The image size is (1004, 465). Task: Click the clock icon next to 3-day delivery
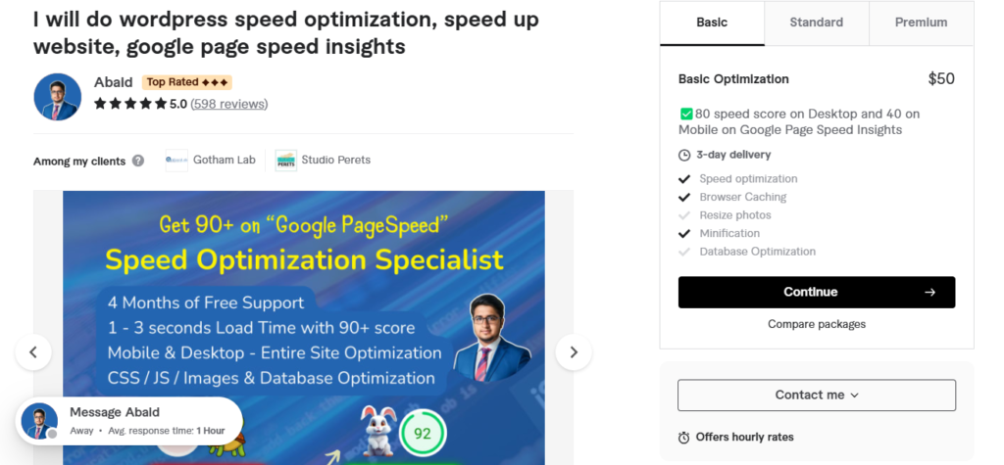[684, 155]
